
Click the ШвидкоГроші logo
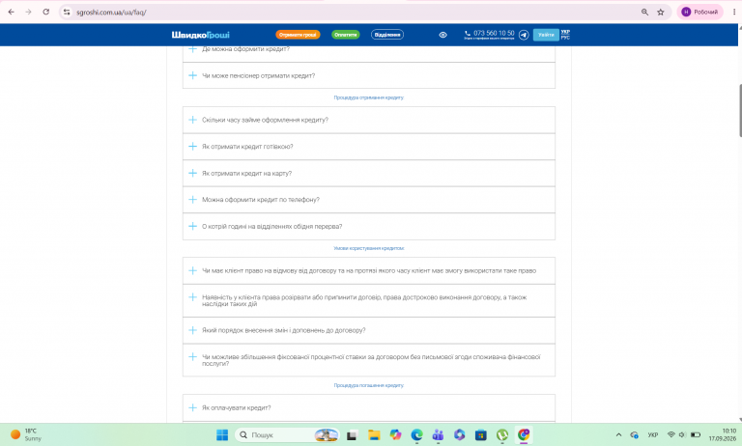point(201,35)
